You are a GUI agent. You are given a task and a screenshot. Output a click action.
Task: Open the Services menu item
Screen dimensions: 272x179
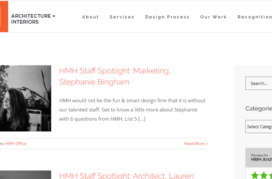tap(122, 17)
